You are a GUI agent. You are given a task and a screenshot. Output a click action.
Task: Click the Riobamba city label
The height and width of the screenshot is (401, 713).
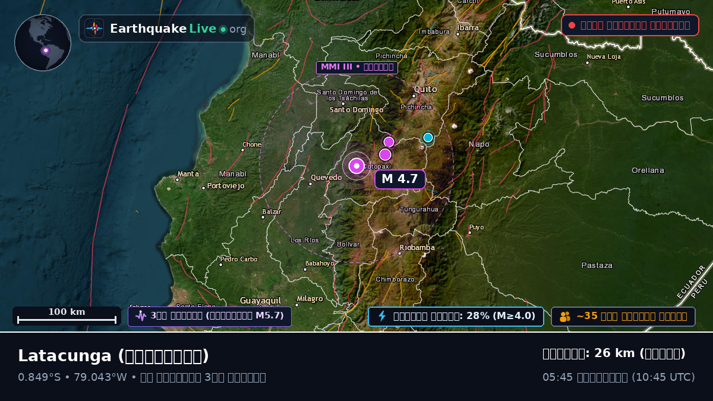[x=417, y=248]
